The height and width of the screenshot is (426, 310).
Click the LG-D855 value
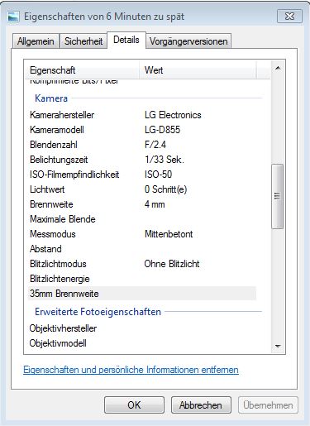click(162, 130)
